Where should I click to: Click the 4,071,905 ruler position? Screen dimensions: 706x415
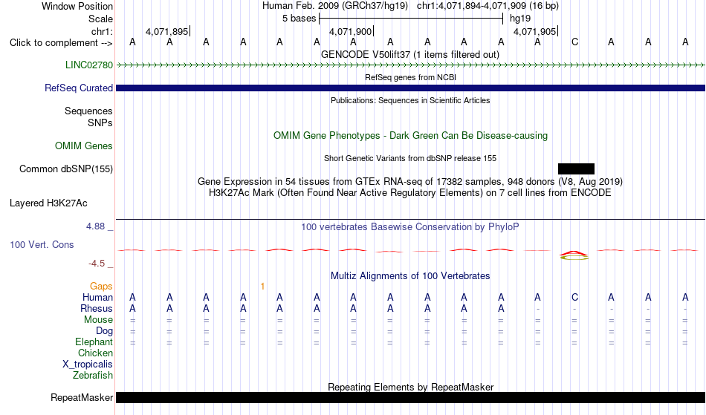click(x=534, y=31)
